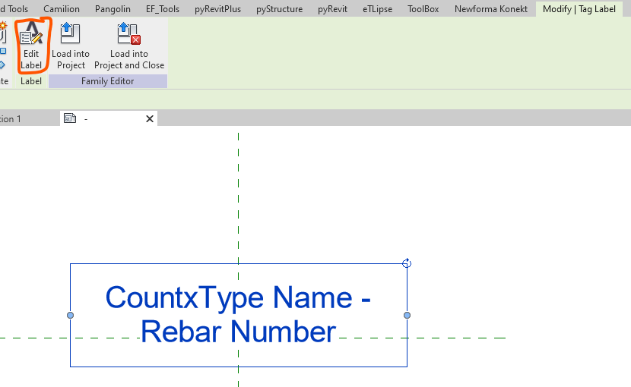
Task: Close the '-' view tab
Action: coord(150,119)
